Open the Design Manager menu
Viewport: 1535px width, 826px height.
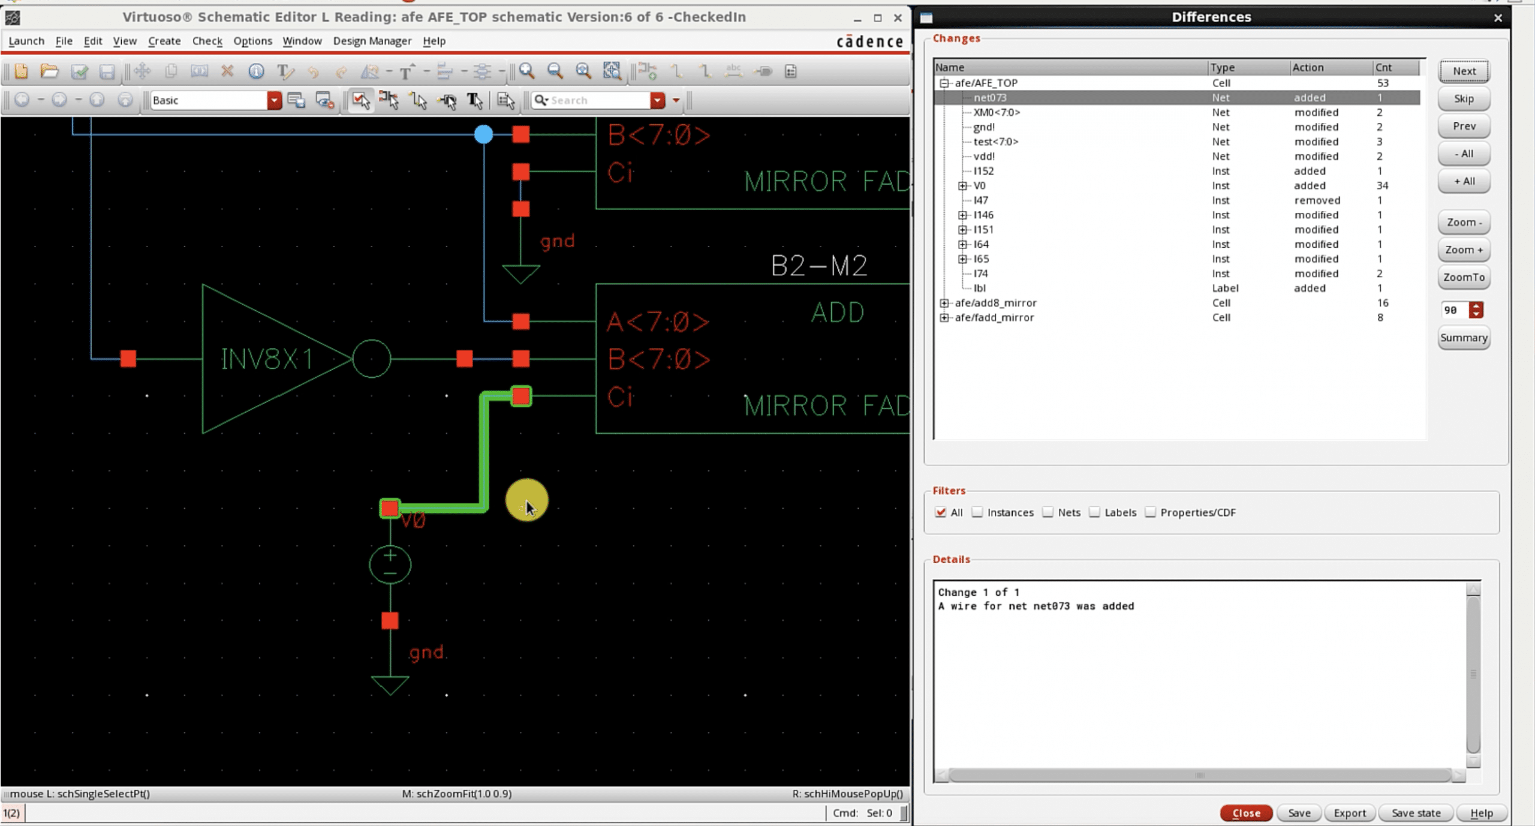tap(372, 41)
